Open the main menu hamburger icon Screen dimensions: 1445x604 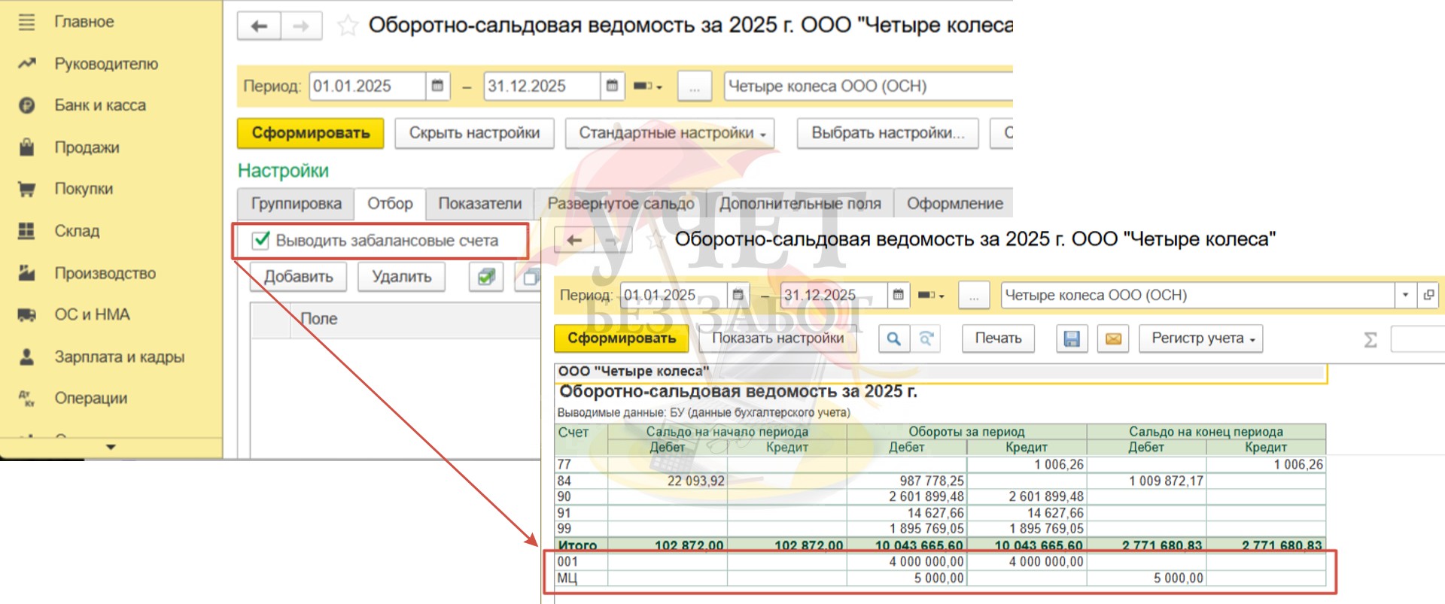coord(26,22)
